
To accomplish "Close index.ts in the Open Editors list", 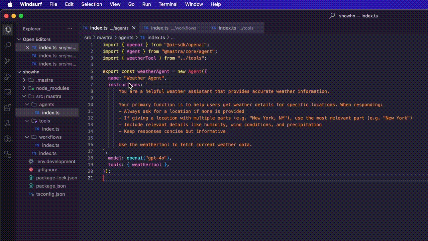I will (x=27, y=48).
